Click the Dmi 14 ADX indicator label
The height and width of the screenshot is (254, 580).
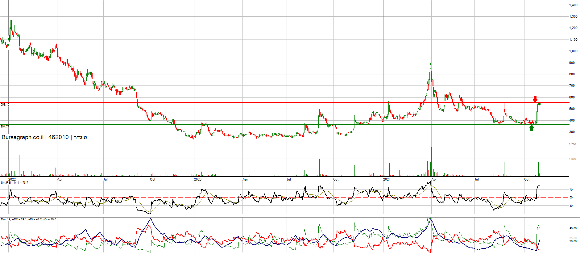(x=28, y=219)
